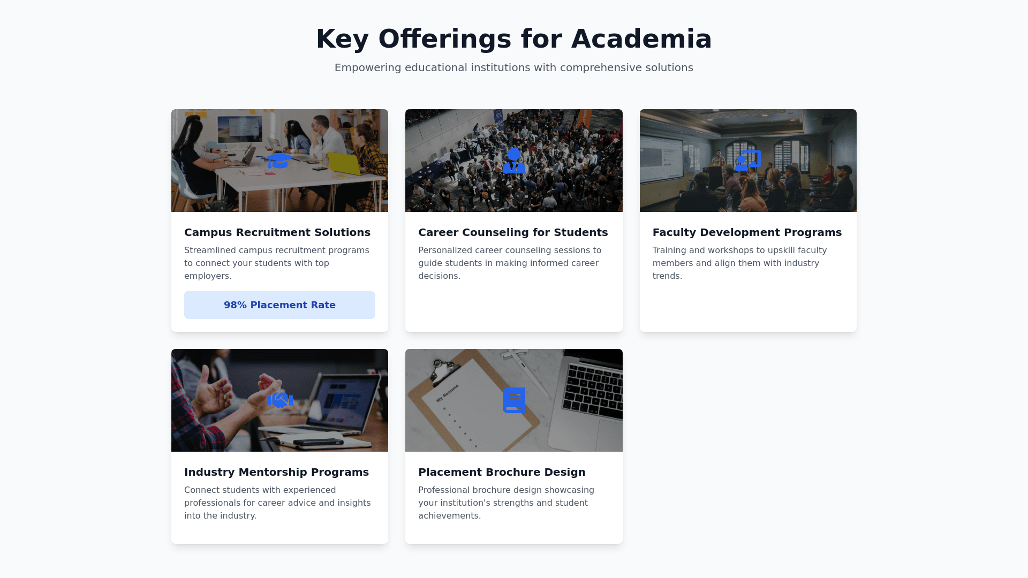Click the Empowering educational institutions subtitle
Viewport: 1028px width, 578px height.
pyautogui.click(x=514, y=67)
